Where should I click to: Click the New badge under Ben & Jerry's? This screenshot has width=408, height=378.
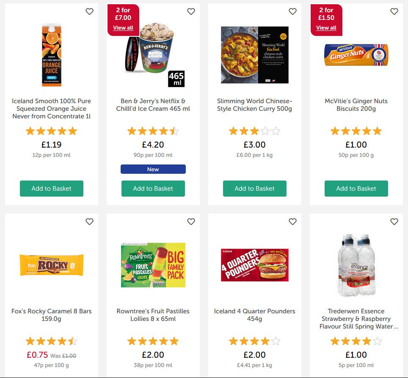point(153,169)
